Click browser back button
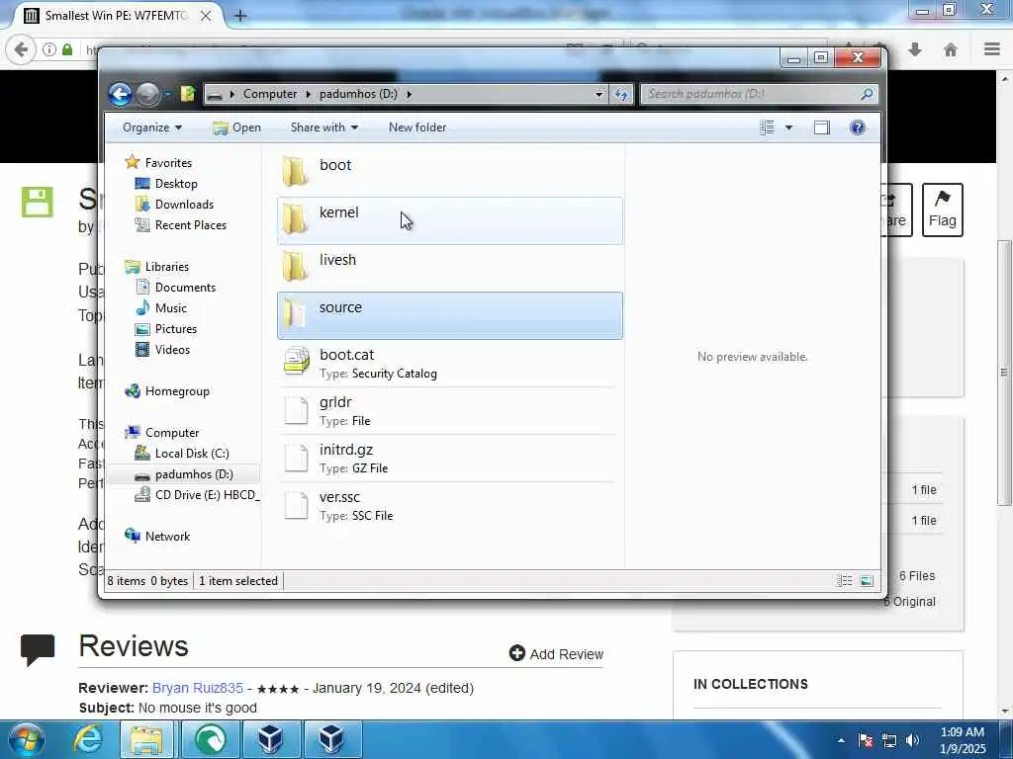This screenshot has height=759, width=1013. (x=21, y=49)
